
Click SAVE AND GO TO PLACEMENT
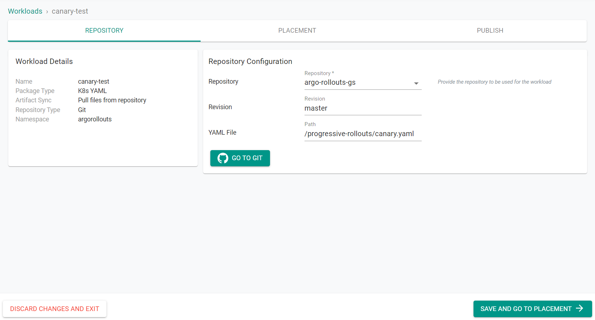pos(526,309)
